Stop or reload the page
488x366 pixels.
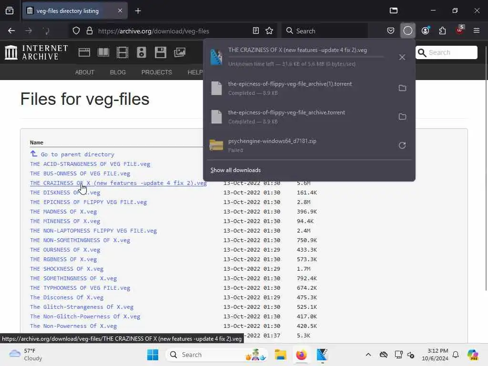tap(46, 31)
